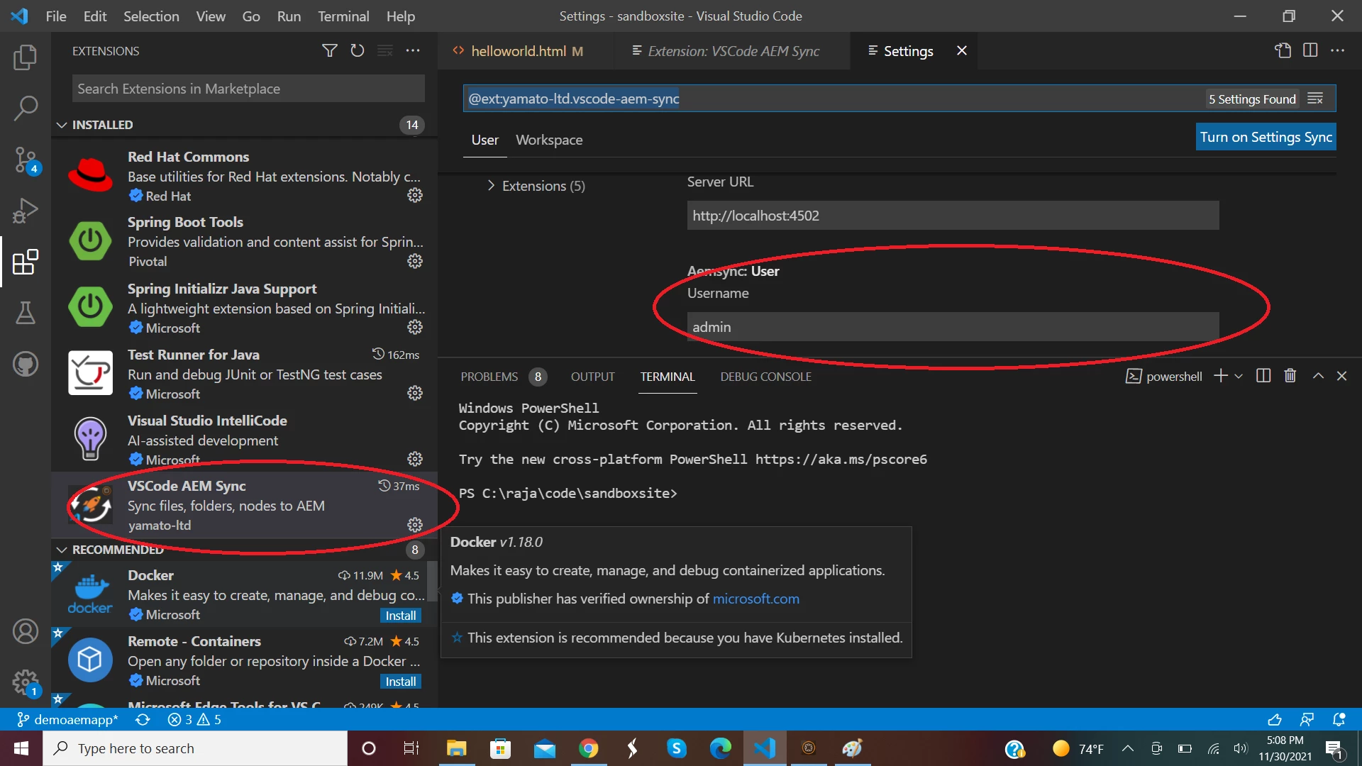1362x766 pixels.
Task: Open the new terminal profile dropdown arrow
Action: coord(1239,376)
